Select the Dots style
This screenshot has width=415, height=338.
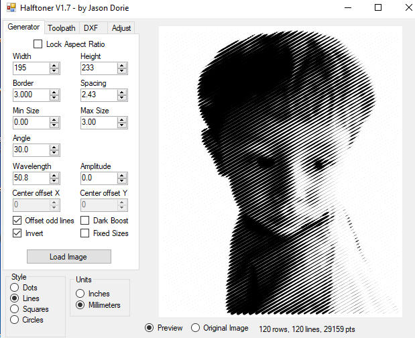(15, 288)
